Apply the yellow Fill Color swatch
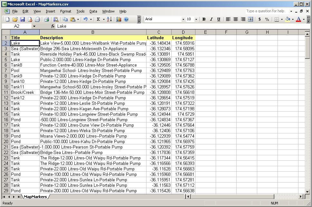Image resolution: width=312 pixels, height=207 pixels. coord(288,19)
